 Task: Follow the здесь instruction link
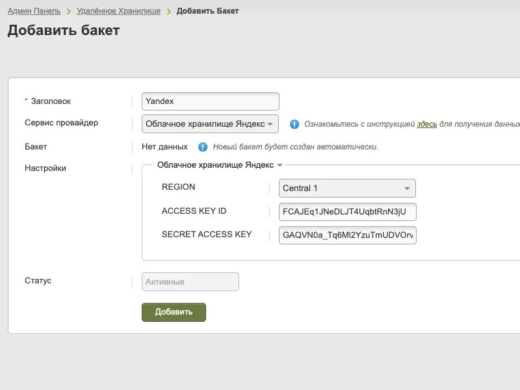(426, 123)
